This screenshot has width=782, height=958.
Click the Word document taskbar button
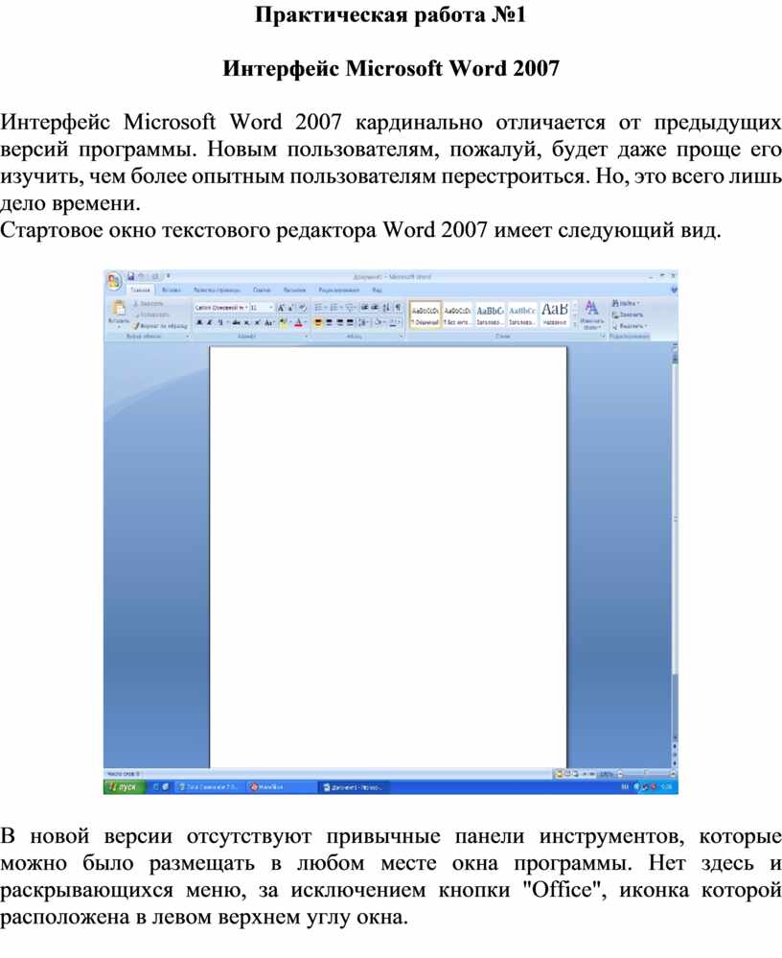tap(354, 787)
